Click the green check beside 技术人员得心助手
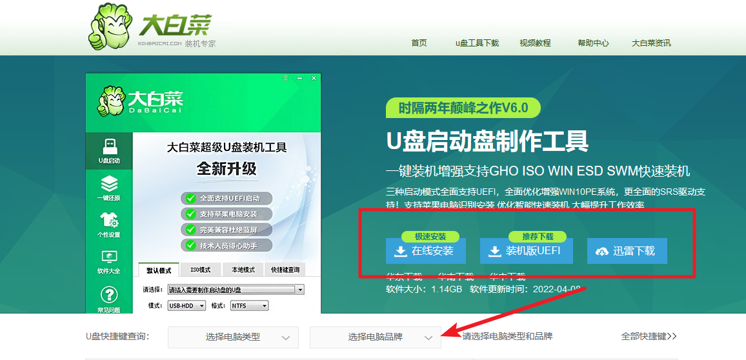The image size is (746, 360). coord(191,245)
